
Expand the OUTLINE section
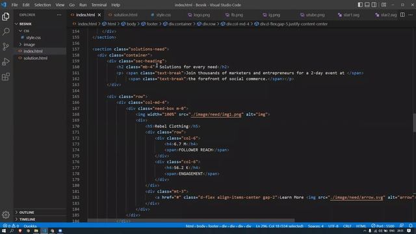point(40,213)
